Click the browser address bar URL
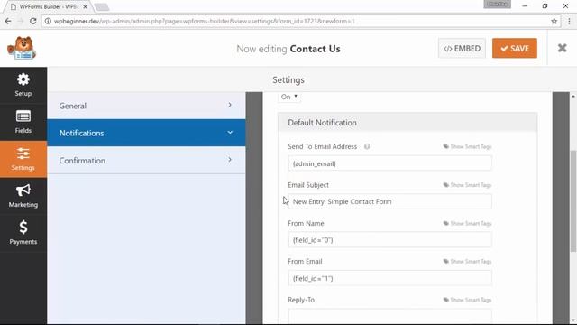 click(x=205, y=21)
